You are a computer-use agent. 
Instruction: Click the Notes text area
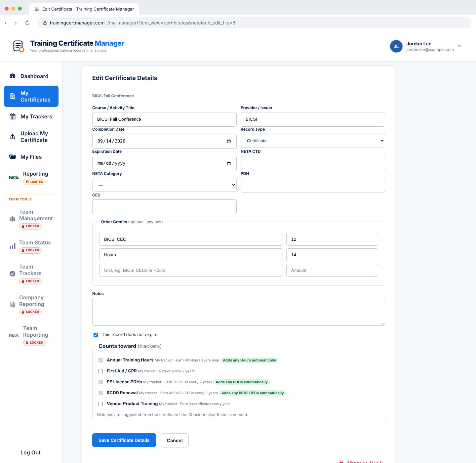(239, 312)
